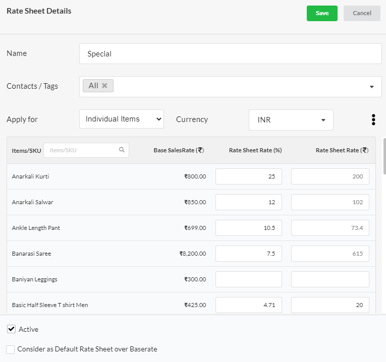This screenshot has width=386, height=362.
Task: Click Basic Half Sleeve T shirt Men name
Action: 50,305
